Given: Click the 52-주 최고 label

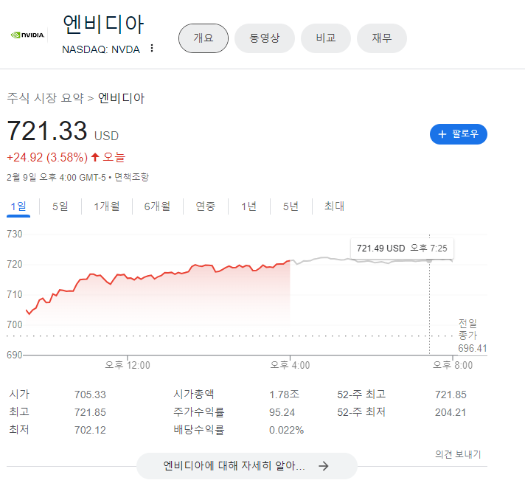Looking at the screenshot, I should (x=361, y=395).
